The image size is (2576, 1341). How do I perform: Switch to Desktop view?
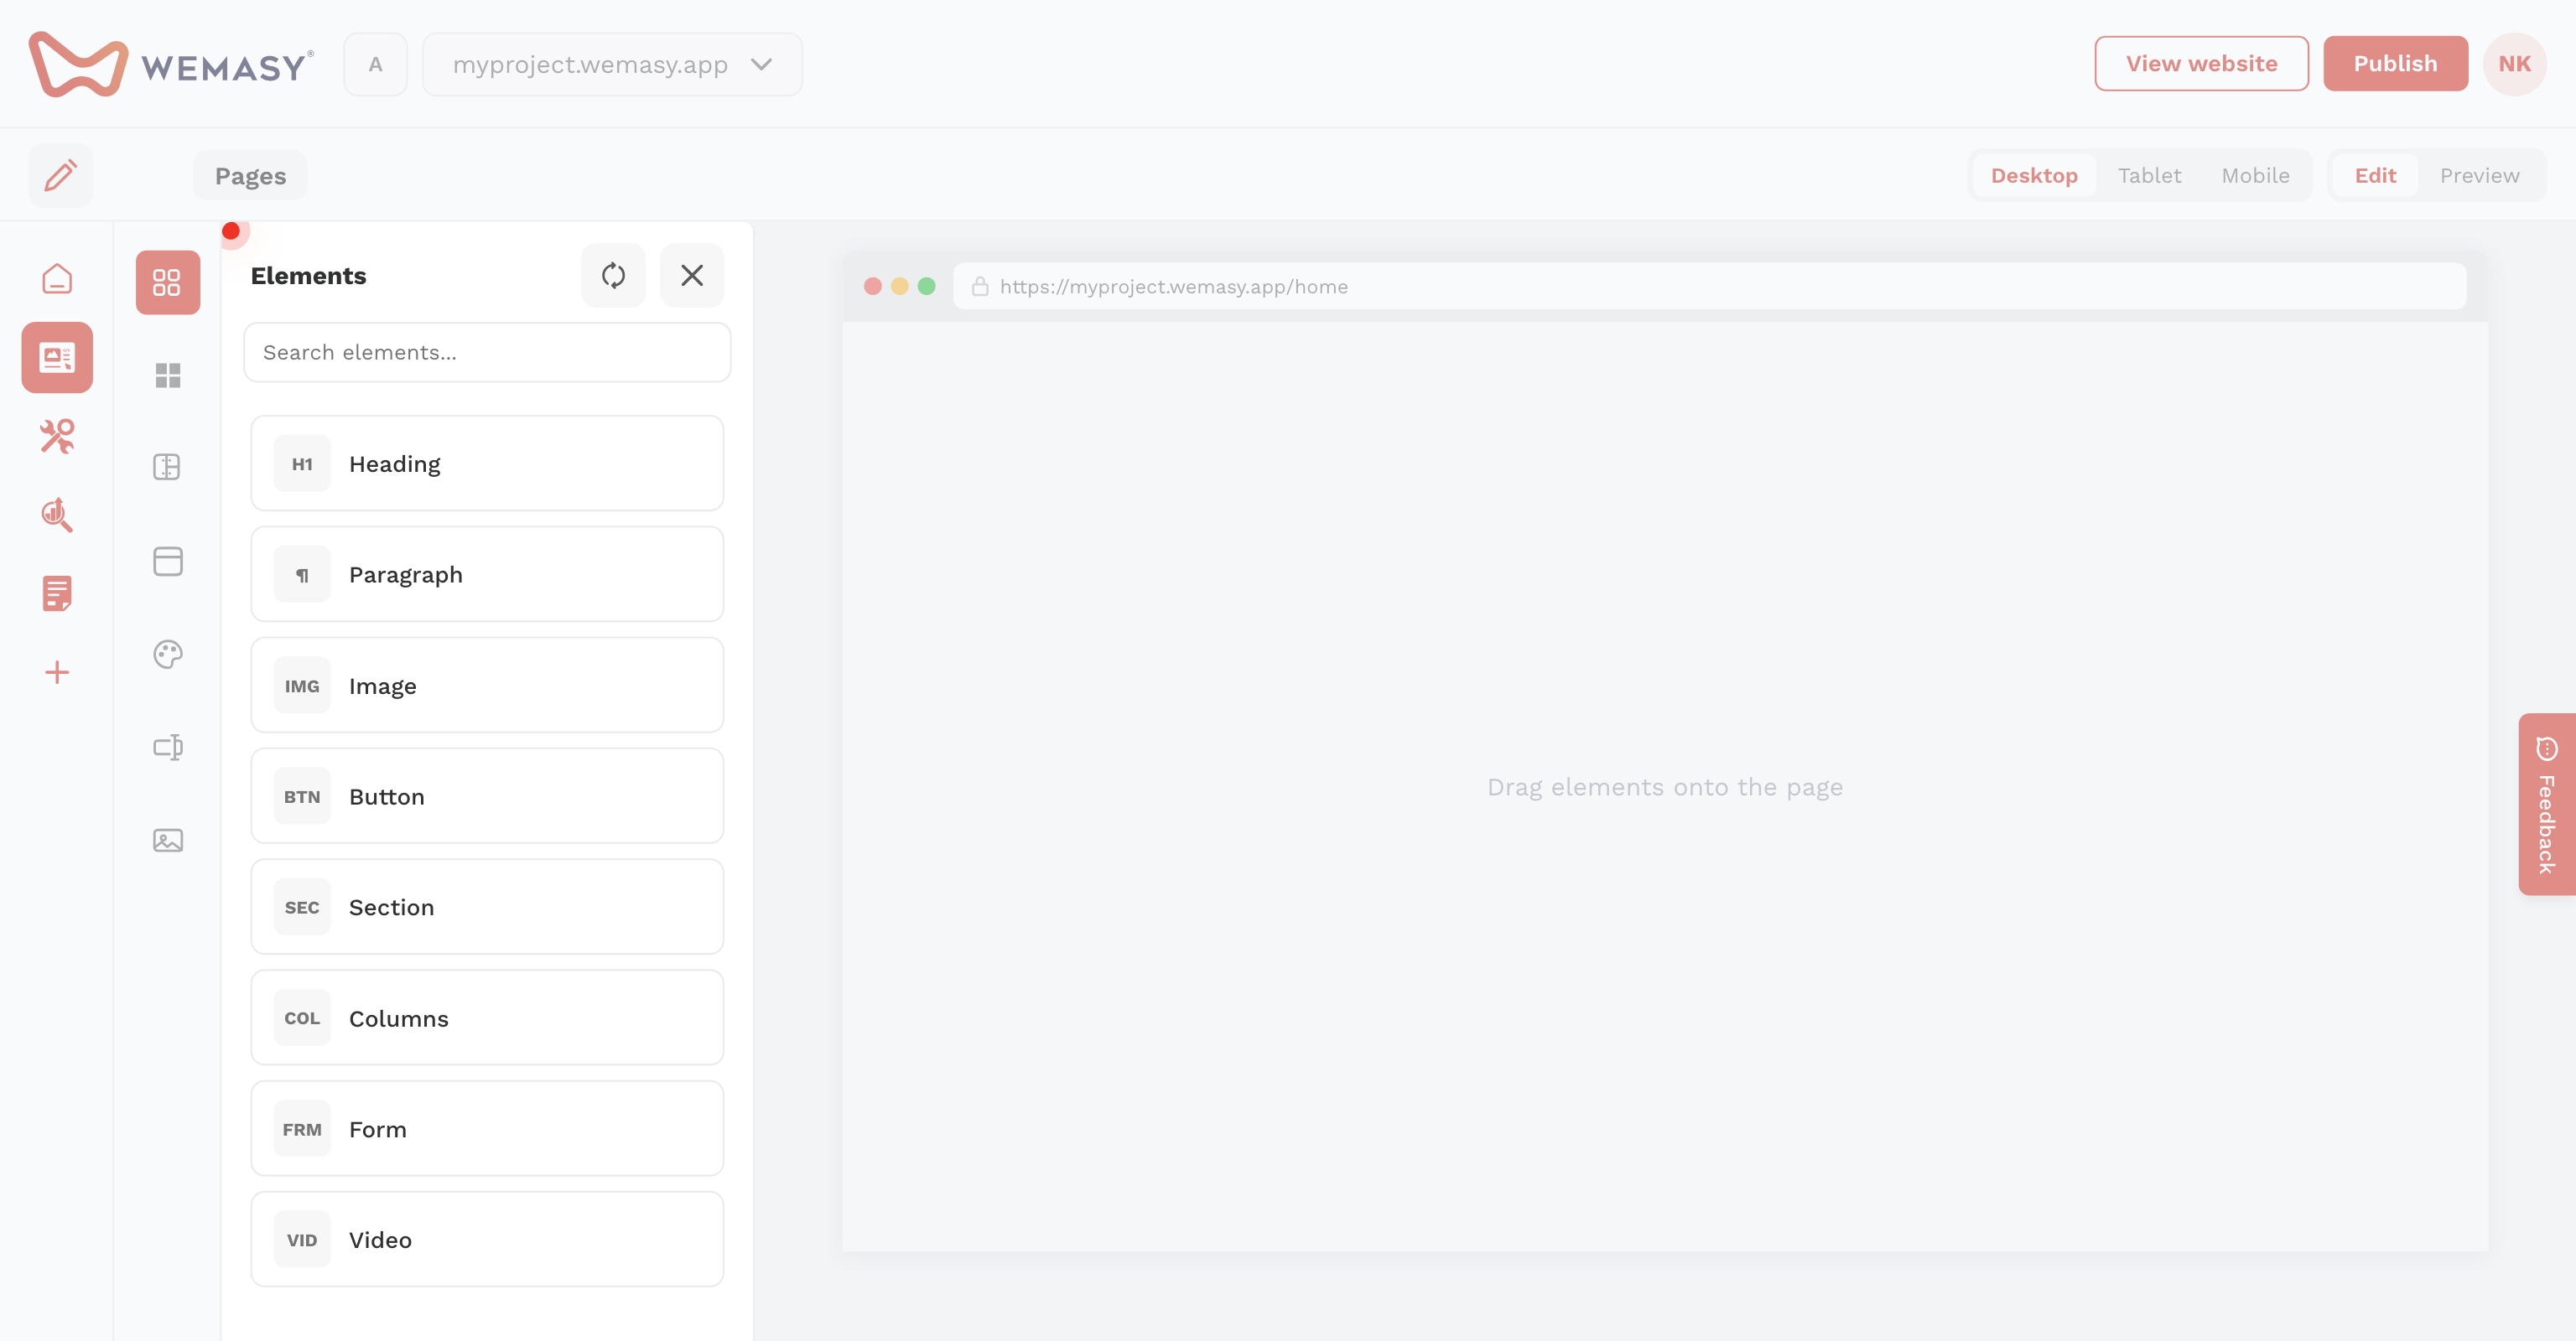(2034, 175)
